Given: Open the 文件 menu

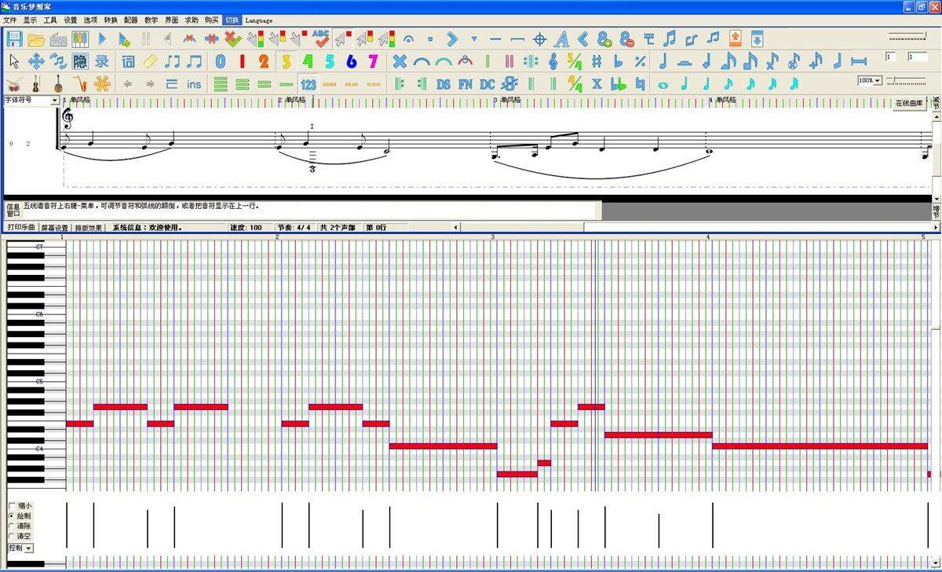Looking at the screenshot, I should pos(10,20).
